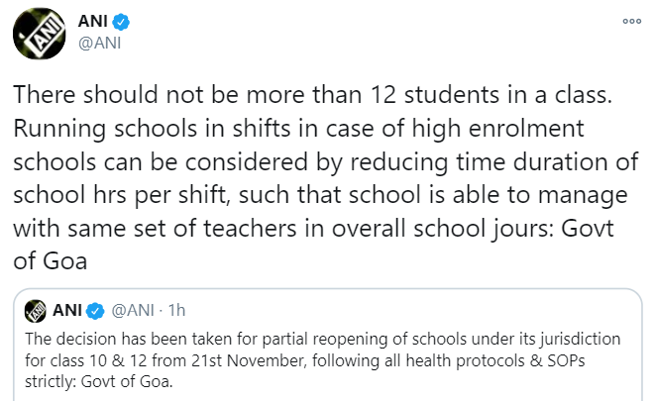This screenshot has height=401, width=656.
Task: Click the @ANI handle in the quoted tweet
Action: [134, 311]
